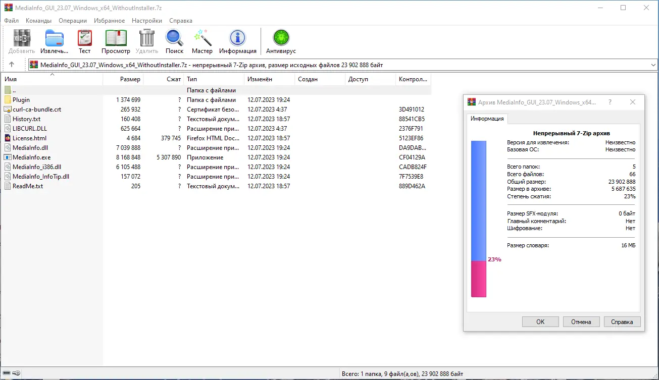This screenshot has width=659, height=380.
Task: Open the Настройки menu
Action: (147, 21)
